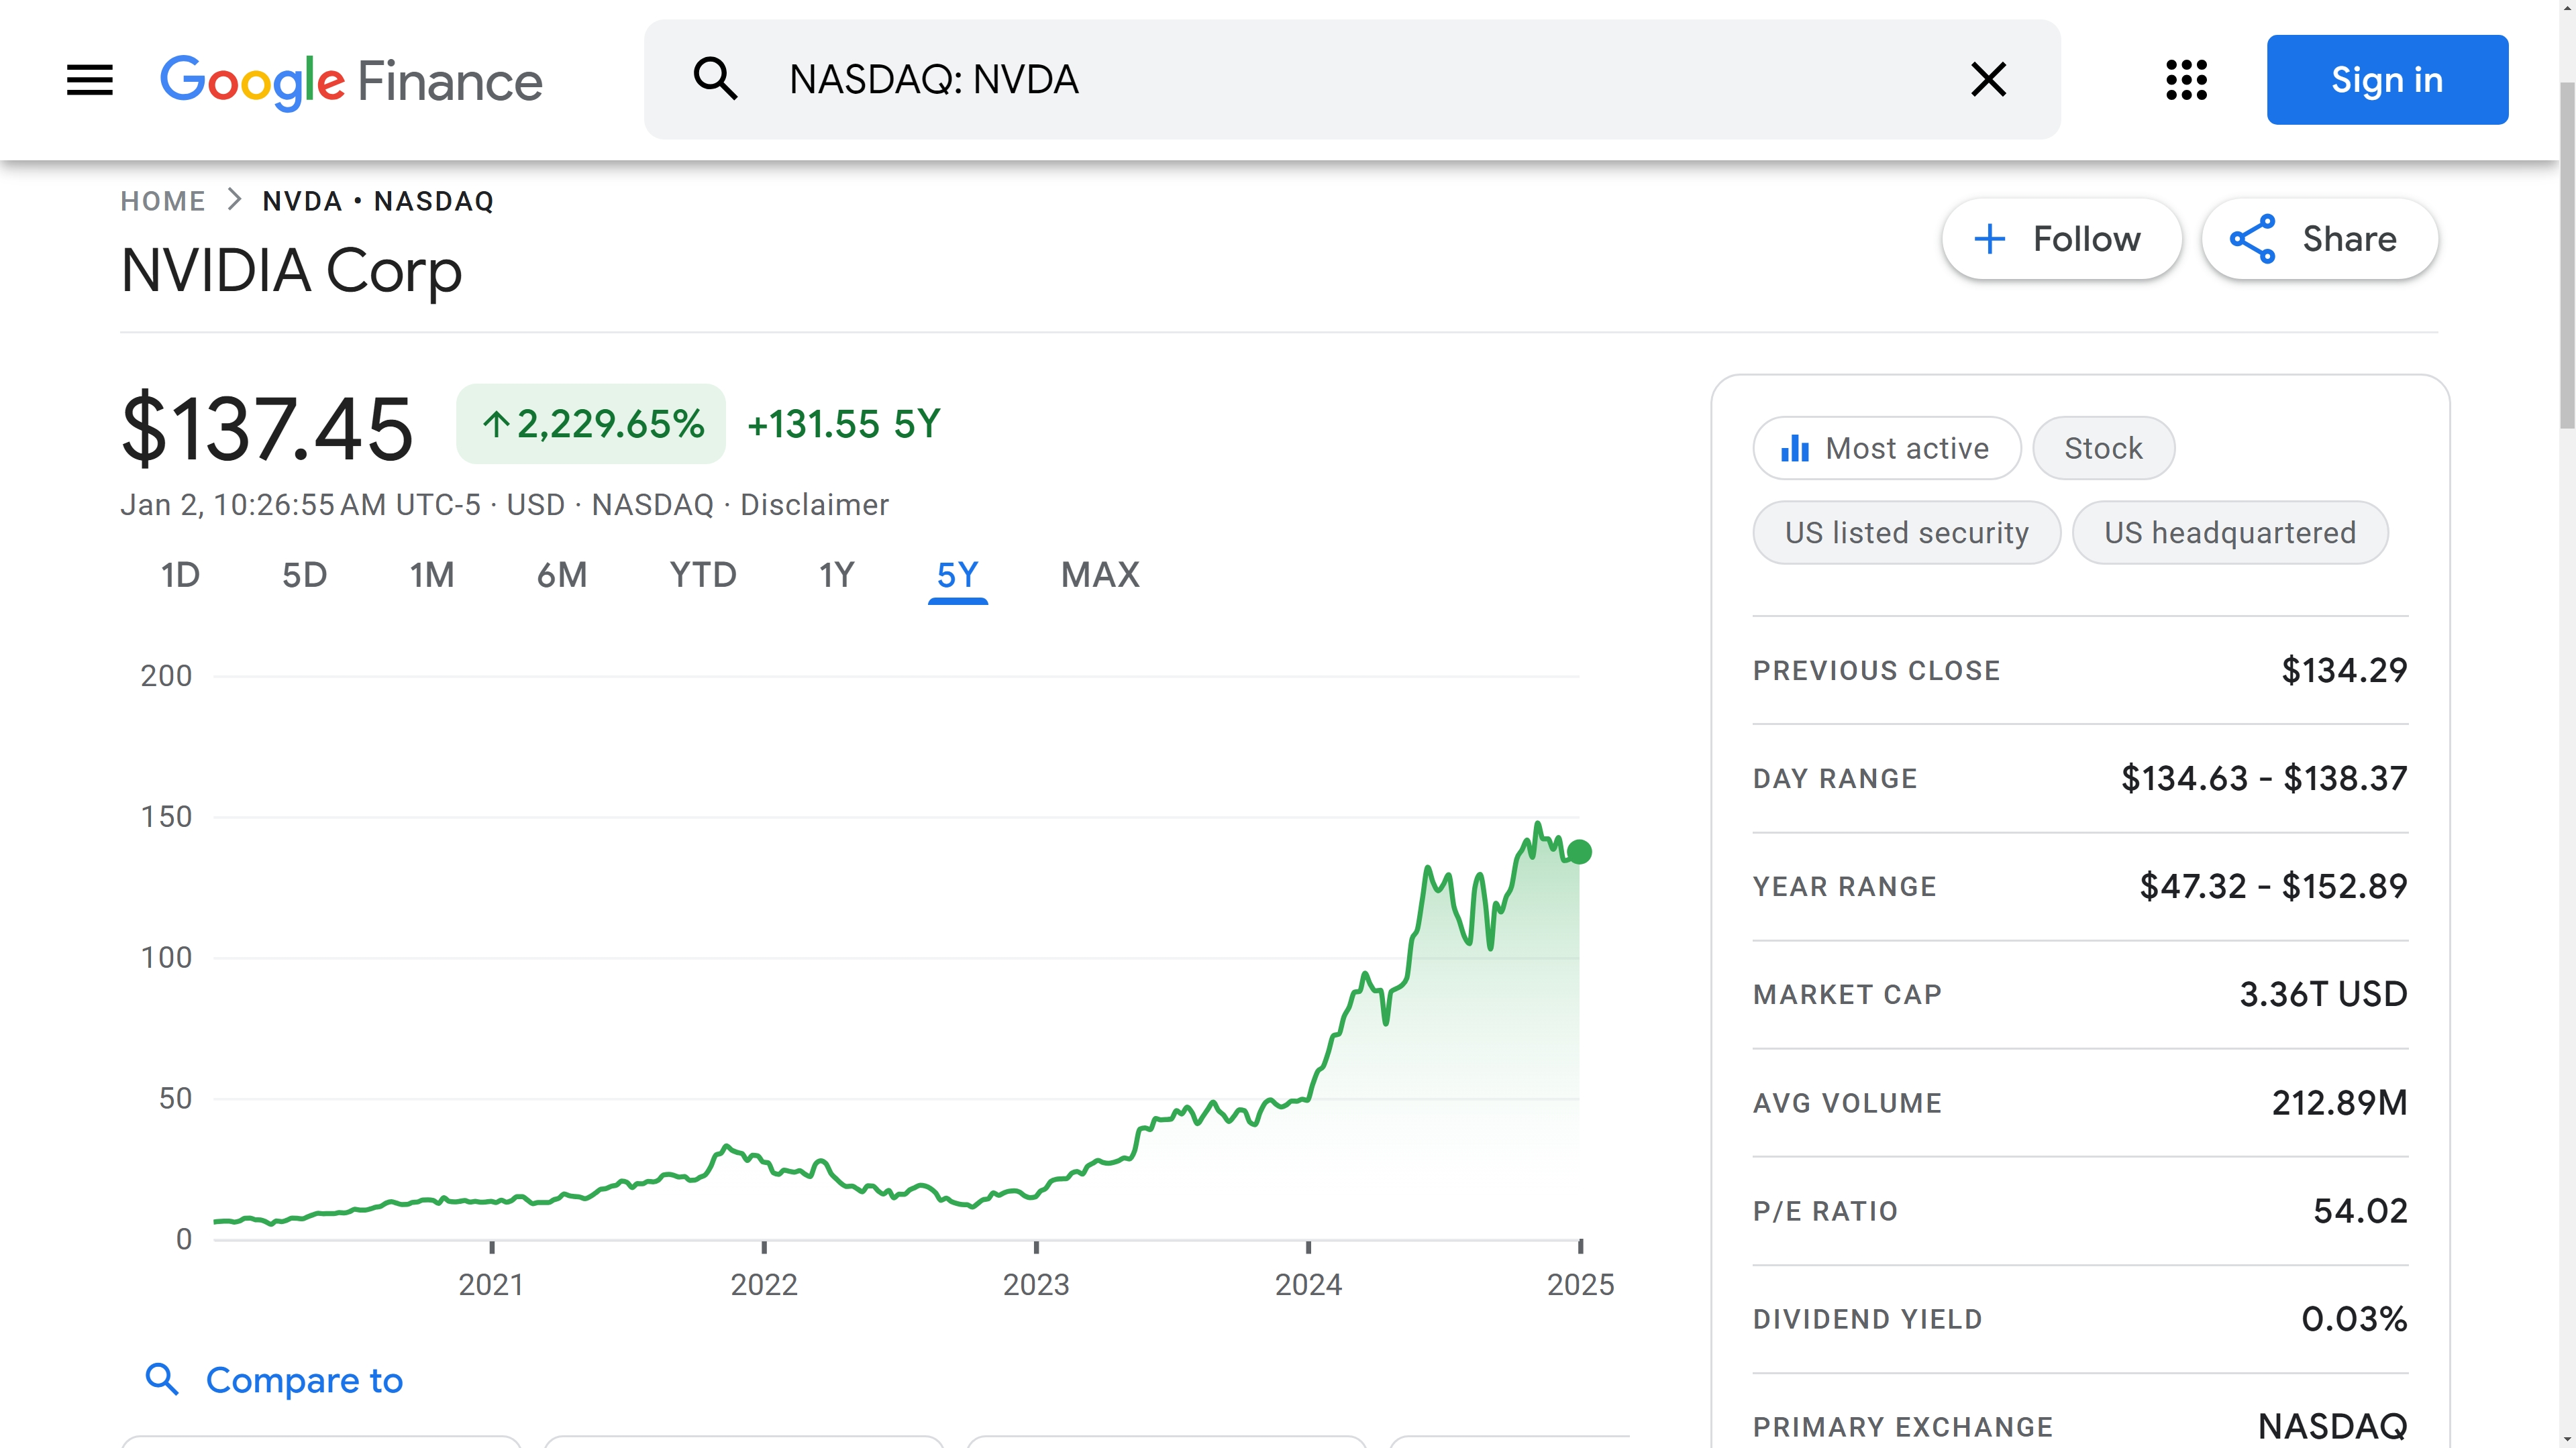The width and height of the screenshot is (2576, 1448).
Task: Switch to the MAX chart tab
Action: coord(1100,575)
